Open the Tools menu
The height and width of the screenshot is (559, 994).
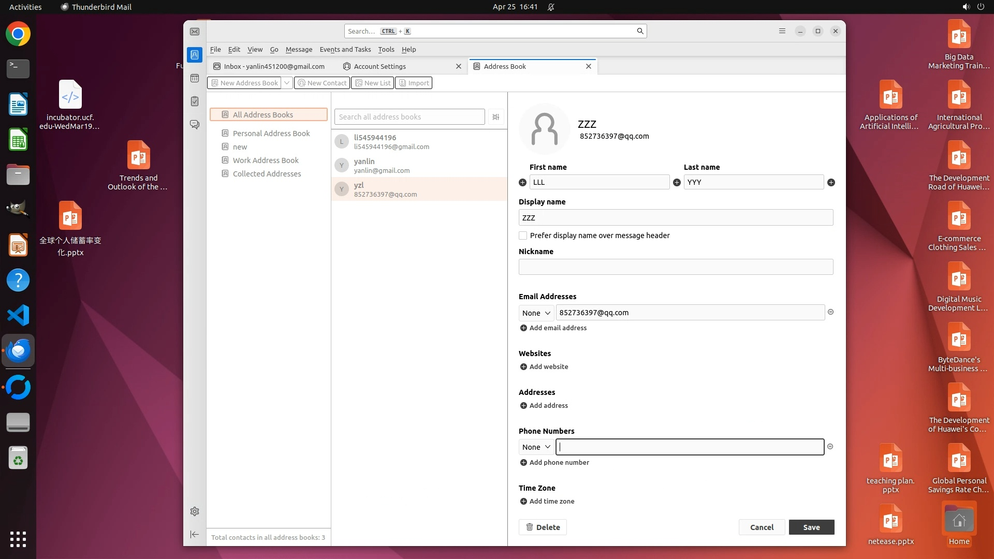(386, 50)
